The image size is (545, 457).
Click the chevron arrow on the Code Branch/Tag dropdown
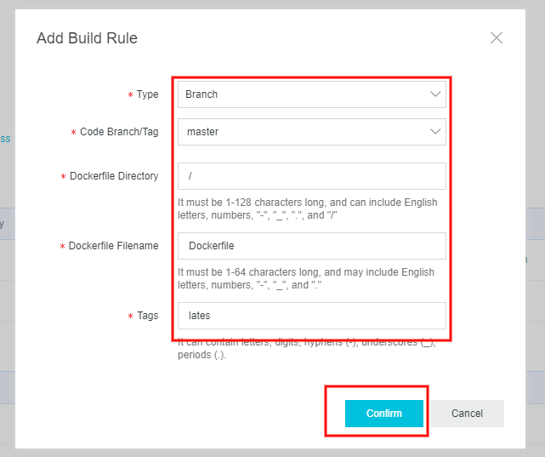click(x=435, y=132)
